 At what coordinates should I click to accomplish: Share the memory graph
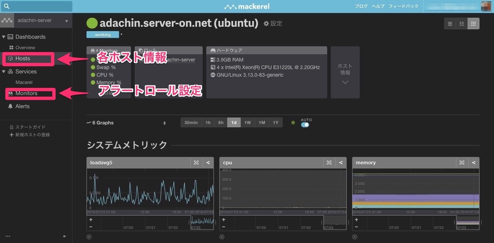coord(474,163)
